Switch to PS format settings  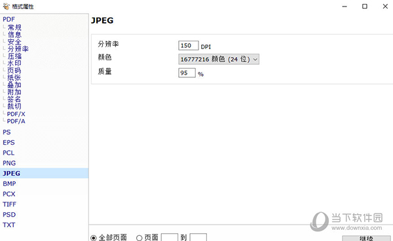tap(7, 132)
